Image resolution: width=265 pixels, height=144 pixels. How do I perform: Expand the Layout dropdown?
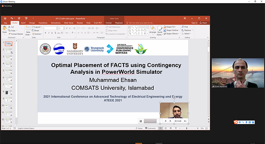(x=37, y=27)
